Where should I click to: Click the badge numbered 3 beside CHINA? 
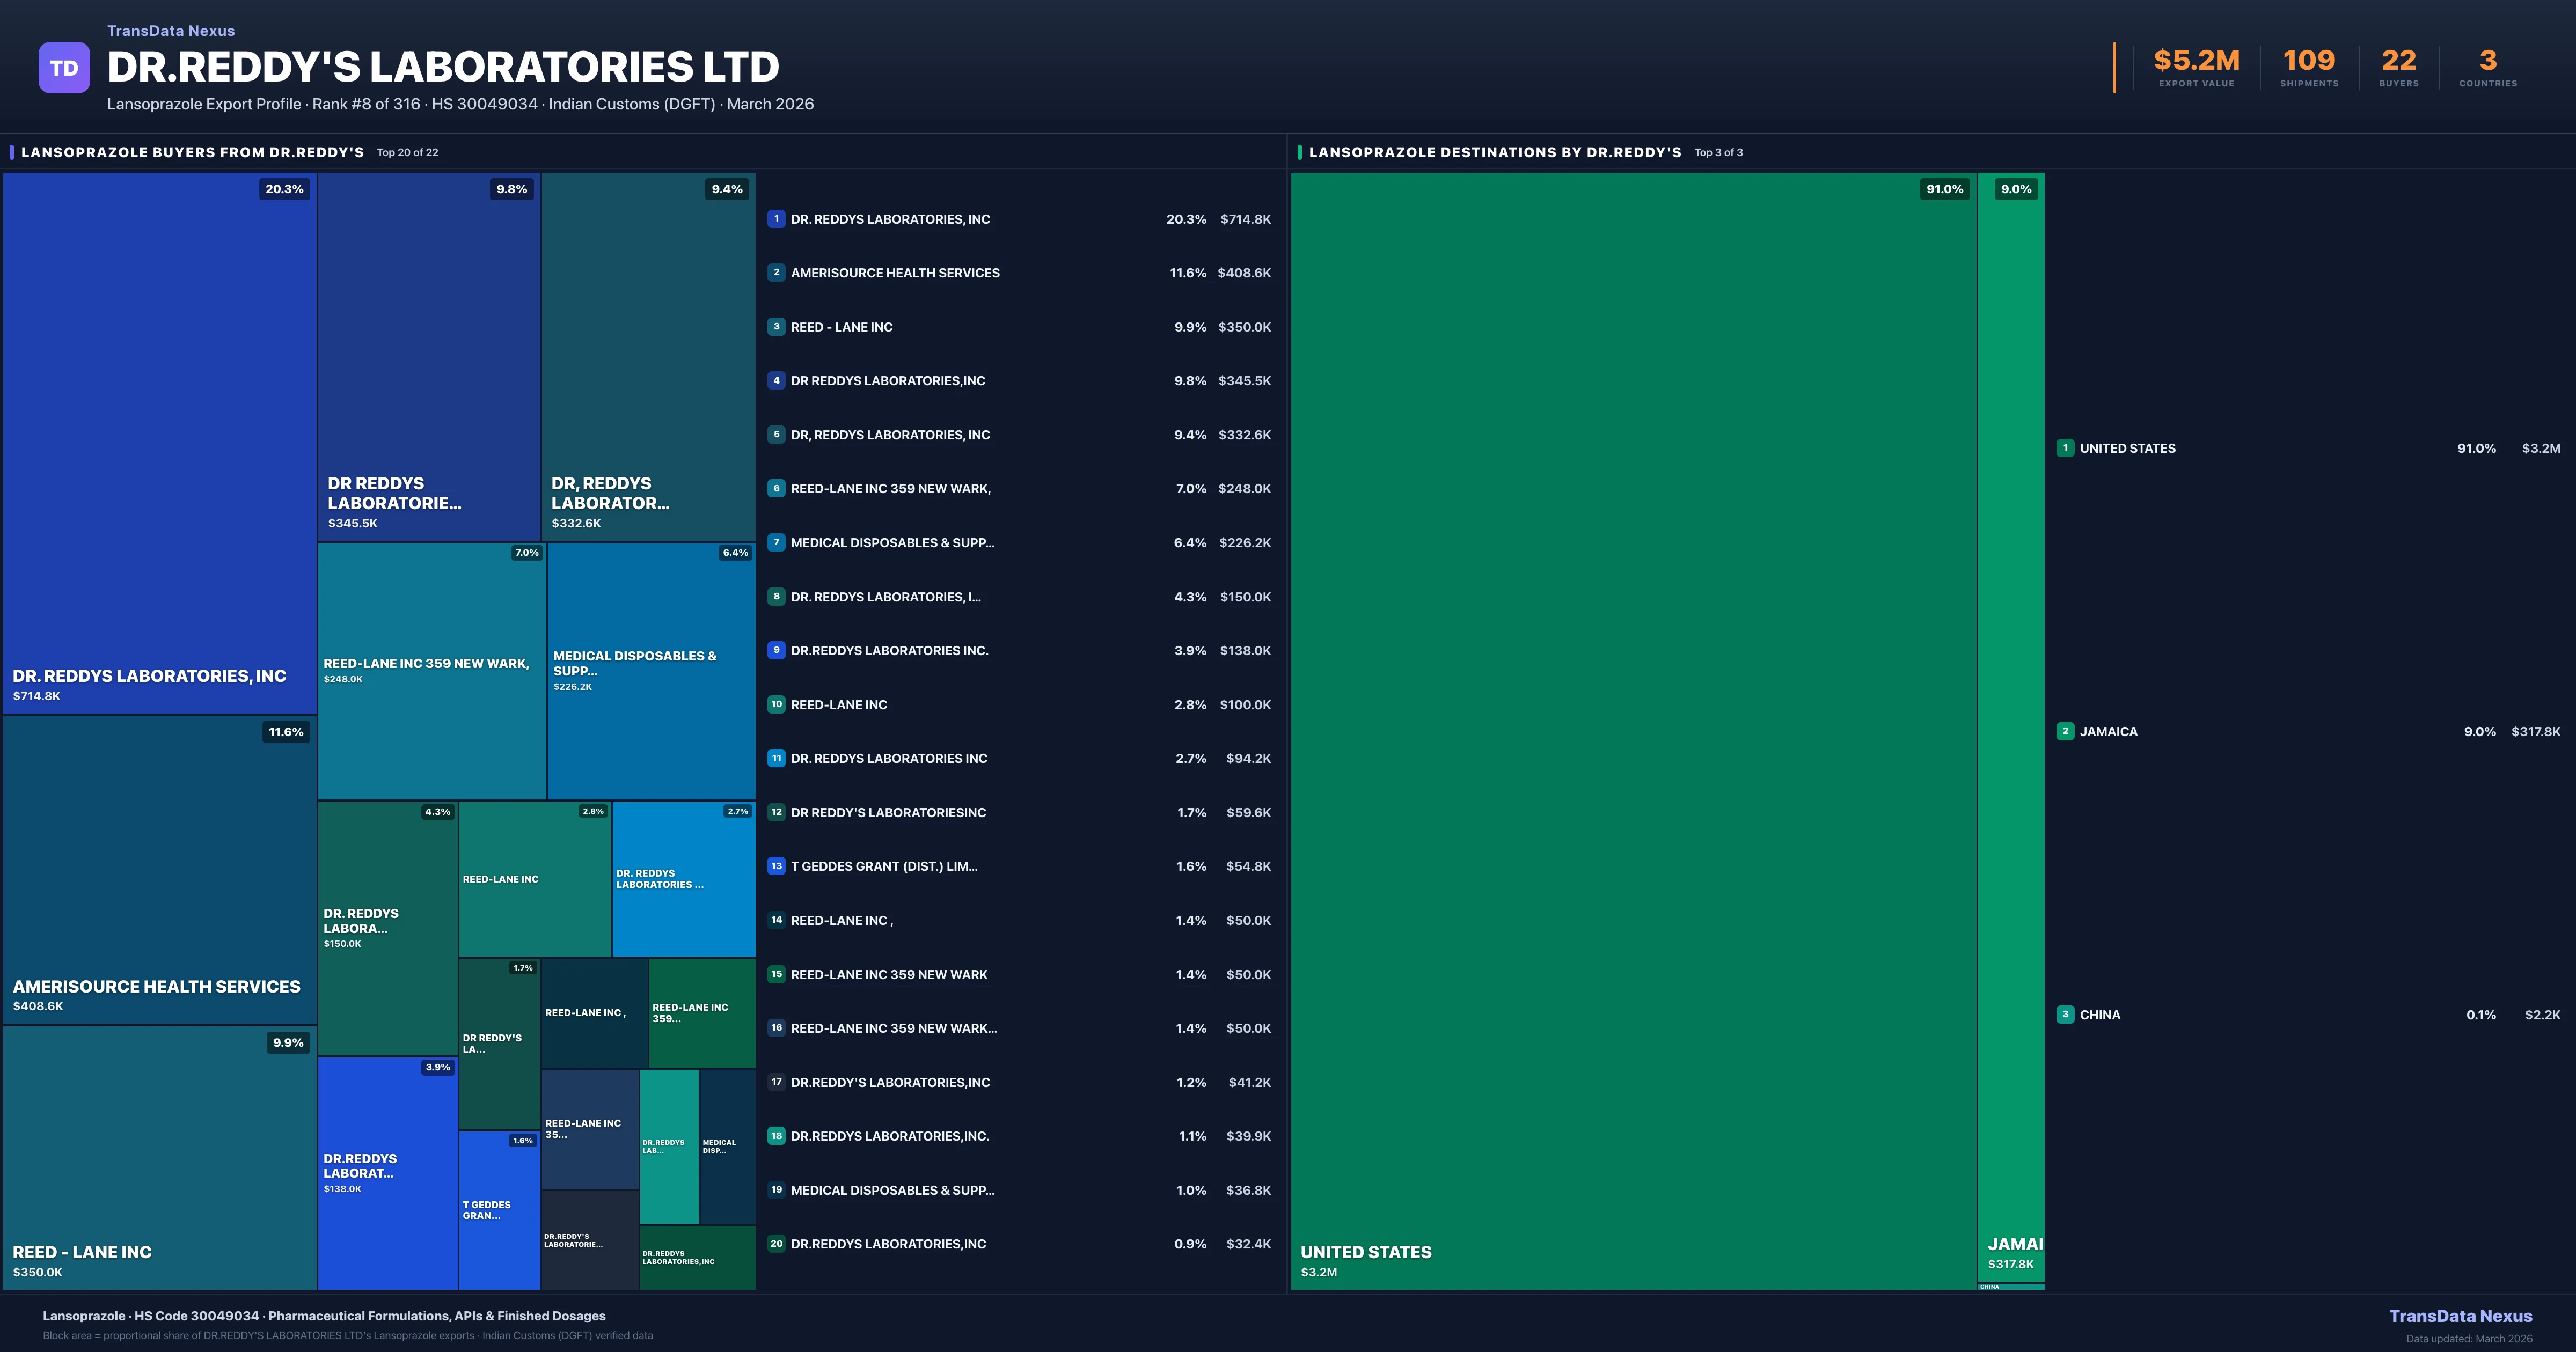tap(2065, 1014)
